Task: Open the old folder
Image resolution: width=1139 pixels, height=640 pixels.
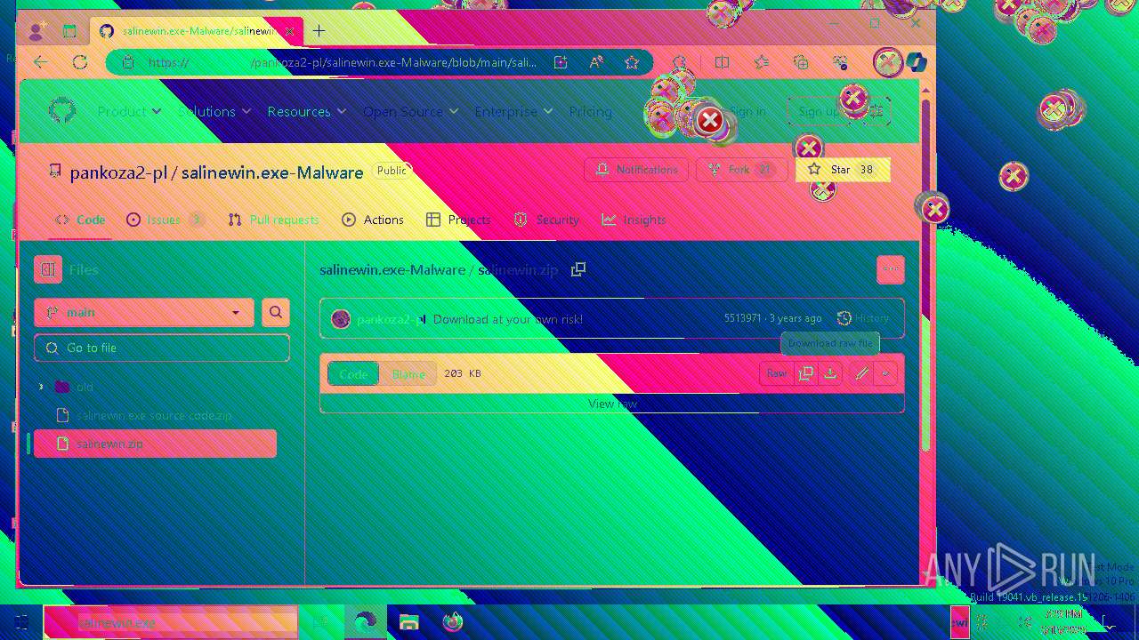Action: [x=85, y=387]
